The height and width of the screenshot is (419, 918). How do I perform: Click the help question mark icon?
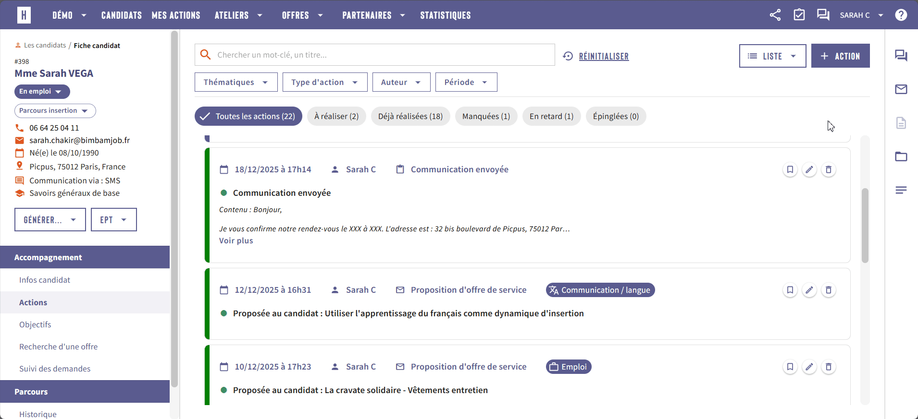click(901, 15)
